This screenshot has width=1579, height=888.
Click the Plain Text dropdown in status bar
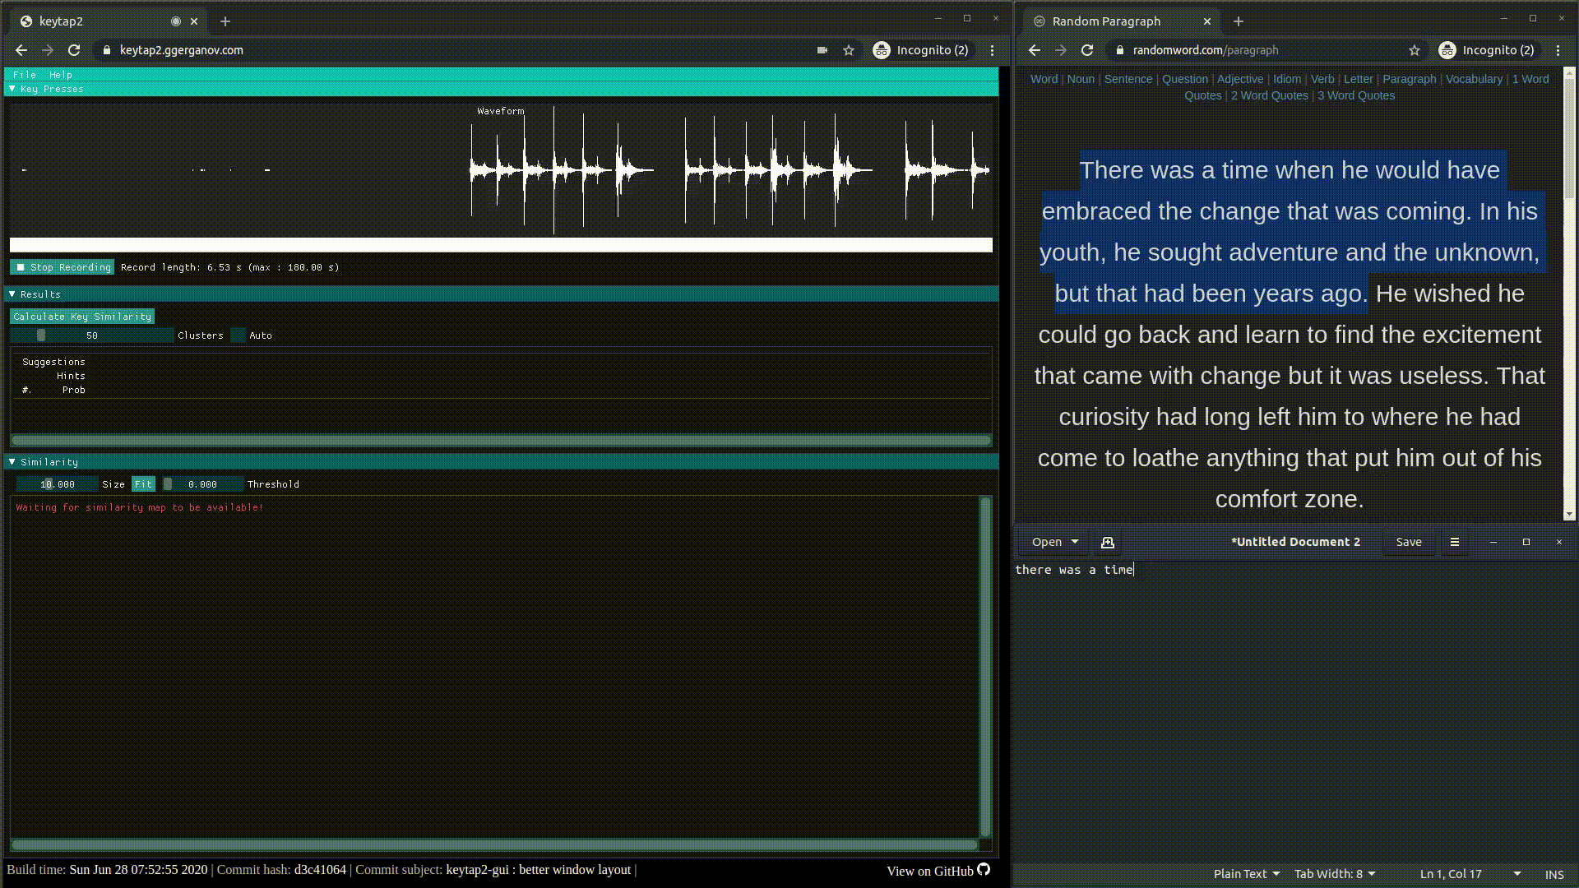pyautogui.click(x=1245, y=874)
